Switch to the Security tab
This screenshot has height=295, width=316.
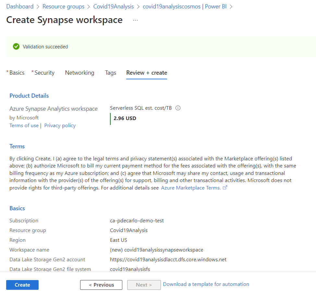[44, 73]
